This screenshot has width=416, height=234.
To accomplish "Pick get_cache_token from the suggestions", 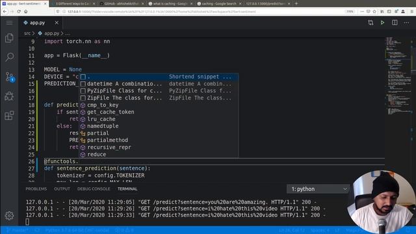I will 159,112.
